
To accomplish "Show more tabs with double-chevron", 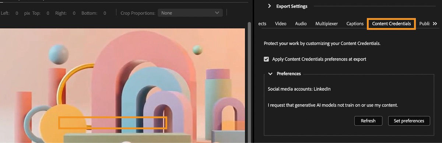I will pyautogui.click(x=435, y=24).
